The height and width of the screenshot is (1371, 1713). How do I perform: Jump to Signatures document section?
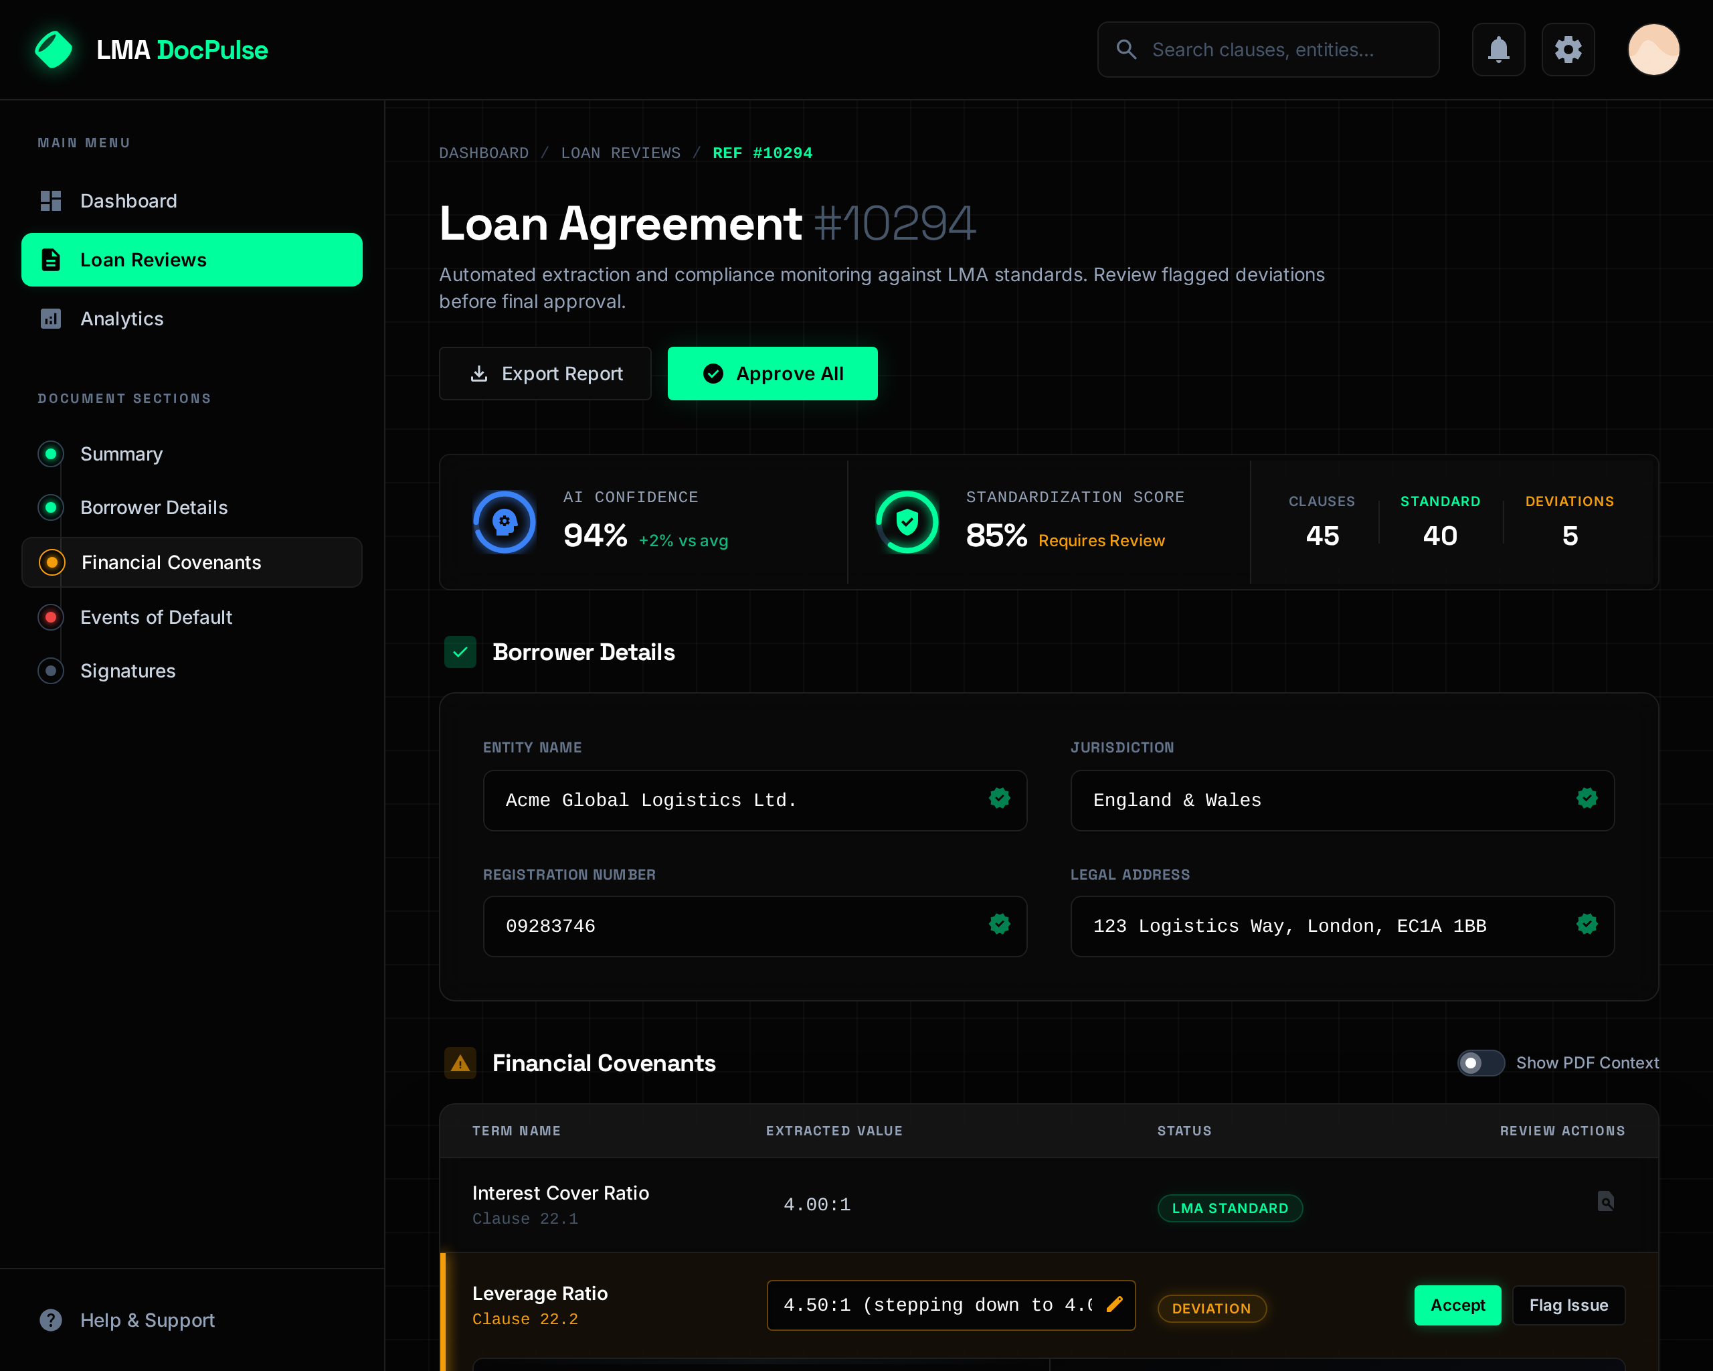click(127, 671)
